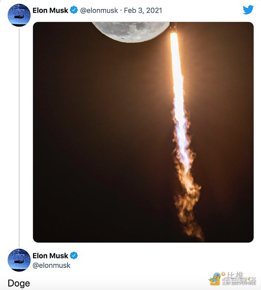Click the rocket tip touching the moon
The height and width of the screenshot is (290, 261).
(x=174, y=28)
